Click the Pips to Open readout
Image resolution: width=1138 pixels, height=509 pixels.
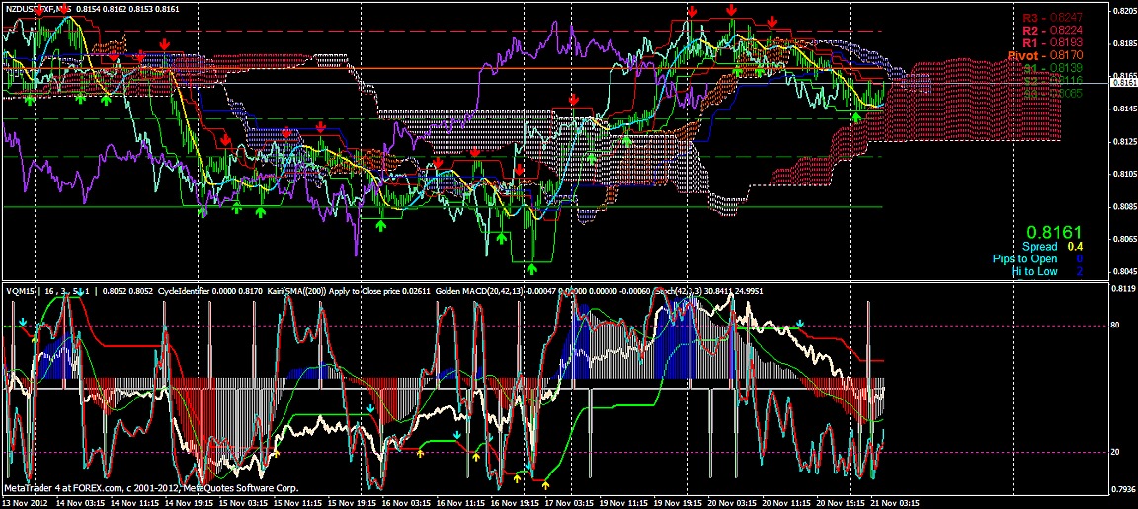pos(1038,258)
